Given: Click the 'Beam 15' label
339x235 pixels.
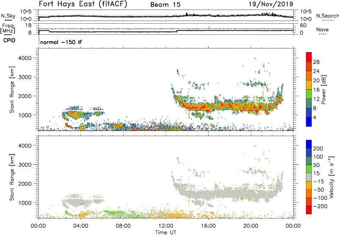Looking at the screenshot, I should click(x=165, y=5).
